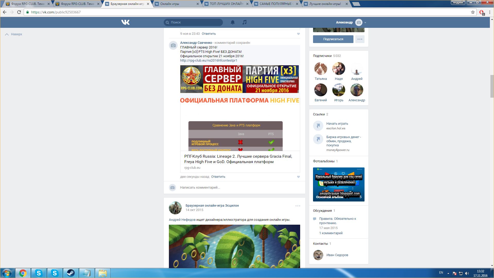This screenshot has height=278, width=494.
Task: Click the vk.com address bar
Action: point(250,12)
